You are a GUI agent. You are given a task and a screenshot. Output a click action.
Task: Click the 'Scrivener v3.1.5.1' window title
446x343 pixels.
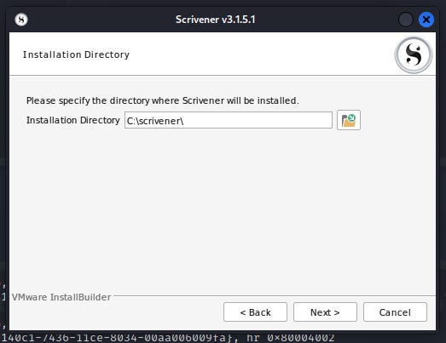point(215,20)
